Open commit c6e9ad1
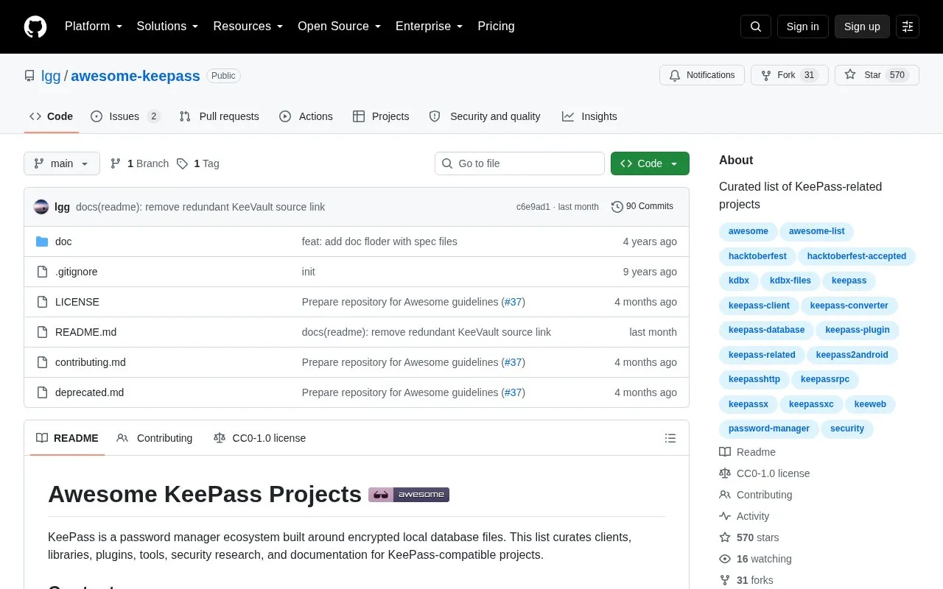 tap(533, 207)
